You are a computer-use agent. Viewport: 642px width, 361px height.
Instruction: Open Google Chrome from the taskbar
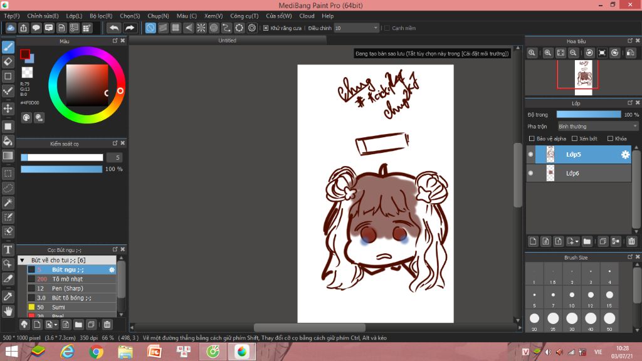coord(96,352)
